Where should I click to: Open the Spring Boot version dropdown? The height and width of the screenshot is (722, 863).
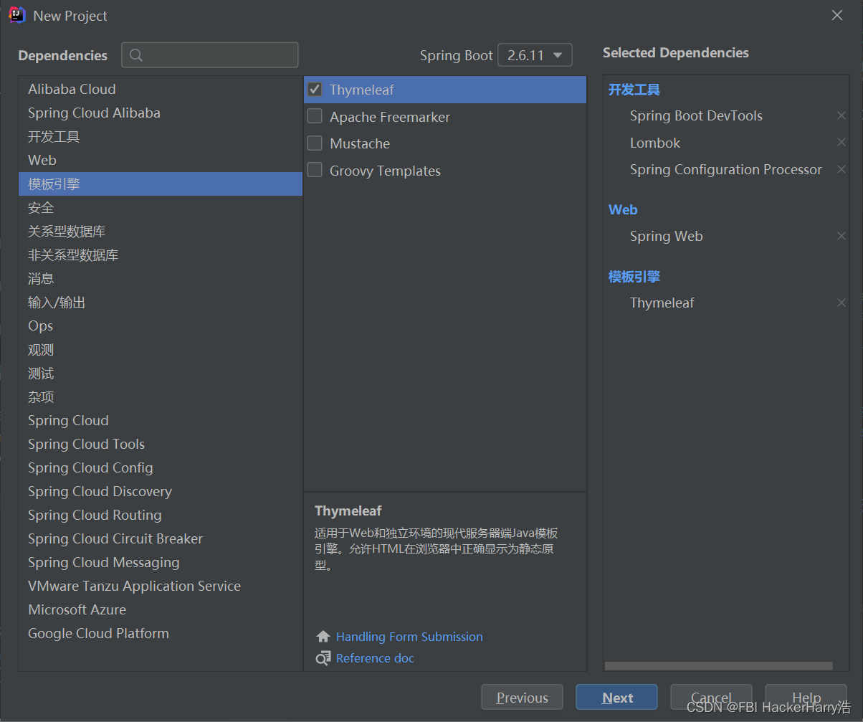(535, 55)
